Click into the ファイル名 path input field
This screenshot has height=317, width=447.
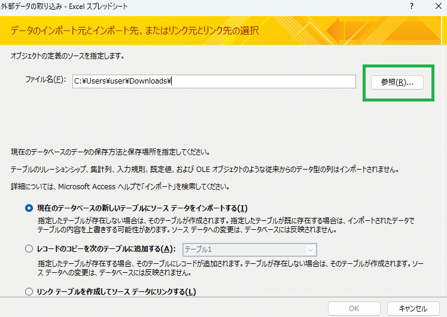[214, 82]
